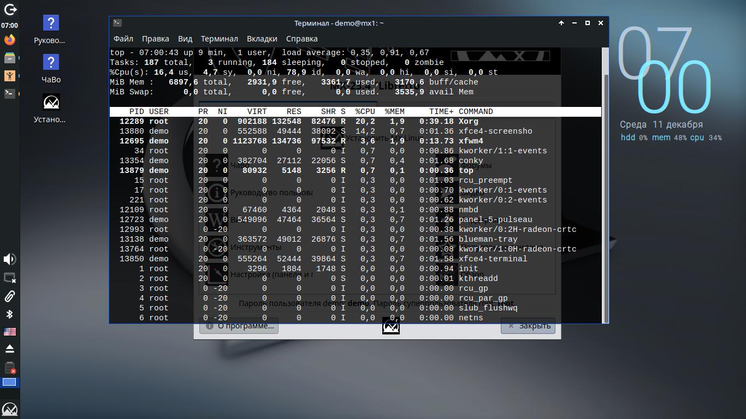
Task: Click the logout icon at panel top
Action: [9, 9]
